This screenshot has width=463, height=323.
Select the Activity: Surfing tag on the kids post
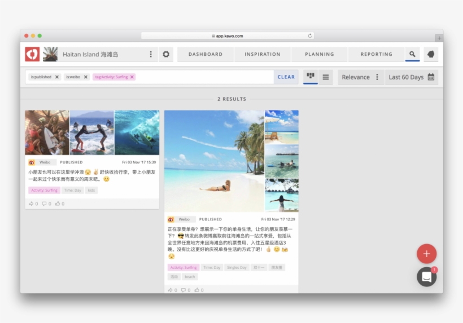click(x=44, y=191)
